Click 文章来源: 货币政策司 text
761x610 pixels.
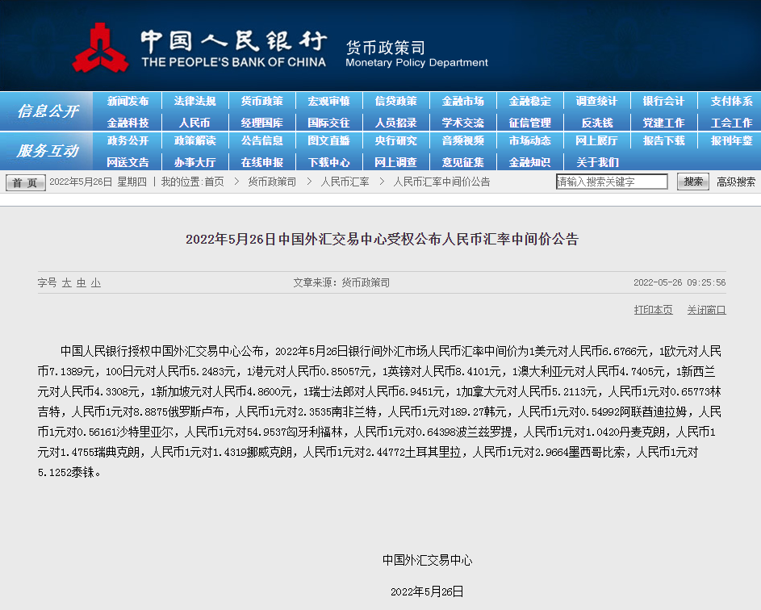[x=341, y=282]
